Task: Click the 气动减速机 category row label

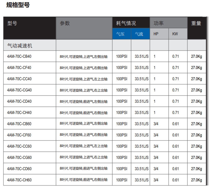Action: tap(20, 46)
